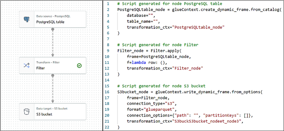
Task: Select the PostgreSQL table node
Action: [53, 19]
